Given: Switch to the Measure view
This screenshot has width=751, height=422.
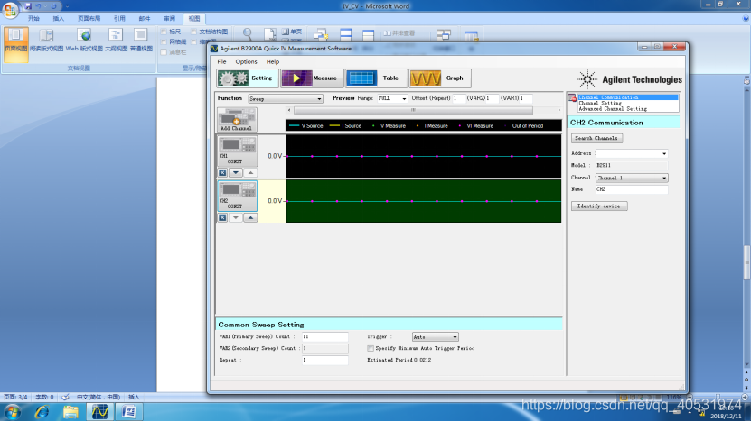Looking at the screenshot, I should tap(312, 78).
